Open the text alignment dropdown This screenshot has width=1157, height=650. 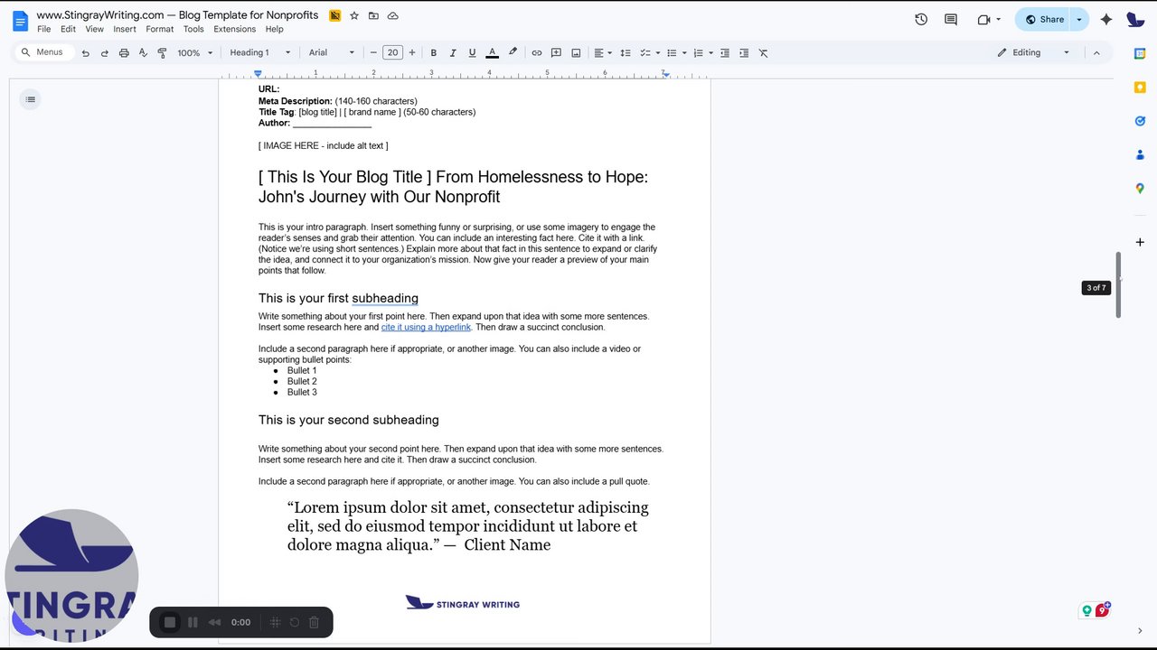tap(603, 53)
